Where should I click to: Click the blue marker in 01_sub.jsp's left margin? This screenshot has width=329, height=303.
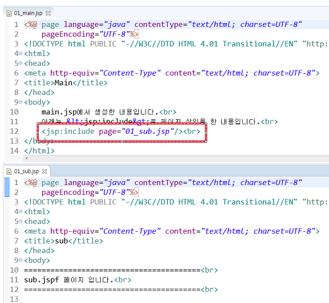(7, 187)
